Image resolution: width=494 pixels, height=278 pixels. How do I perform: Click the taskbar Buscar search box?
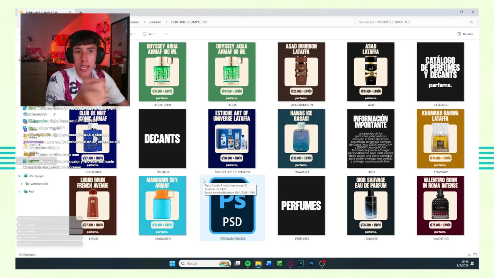(205, 263)
